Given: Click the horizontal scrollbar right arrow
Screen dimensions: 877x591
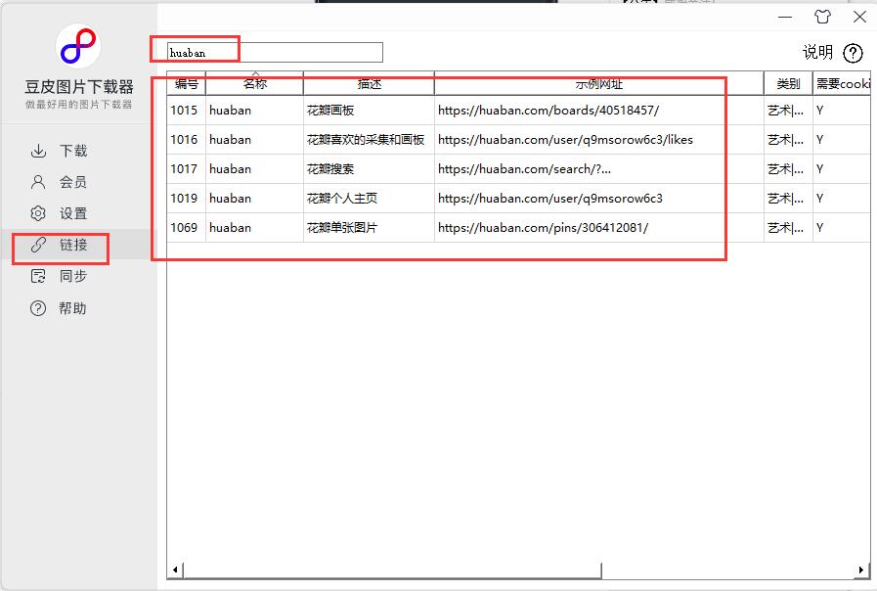Looking at the screenshot, I should [861, 569].
